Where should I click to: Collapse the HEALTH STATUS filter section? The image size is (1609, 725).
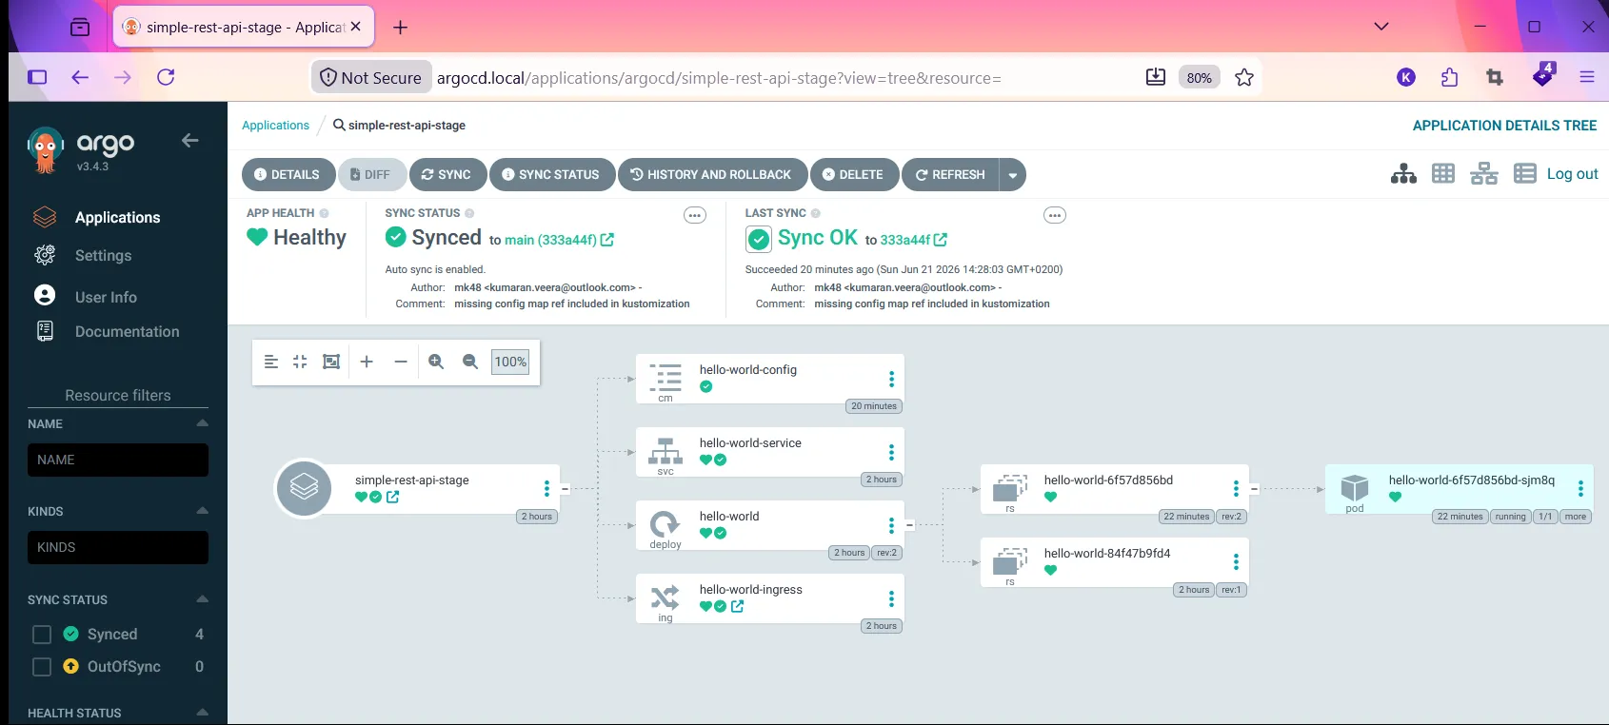(202, 713)
